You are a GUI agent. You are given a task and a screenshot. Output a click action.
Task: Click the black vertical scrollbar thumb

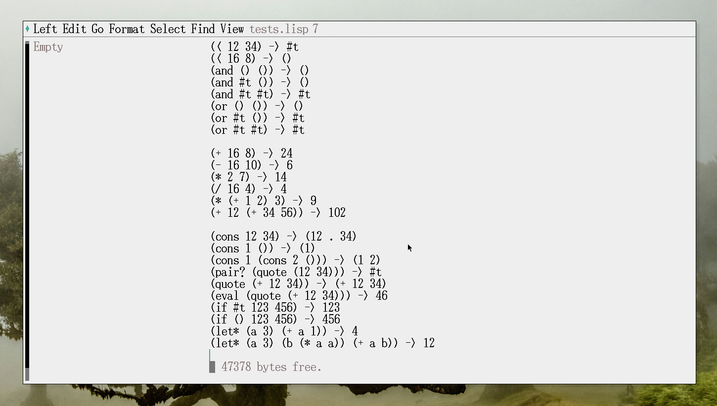(x=27, y=207)
